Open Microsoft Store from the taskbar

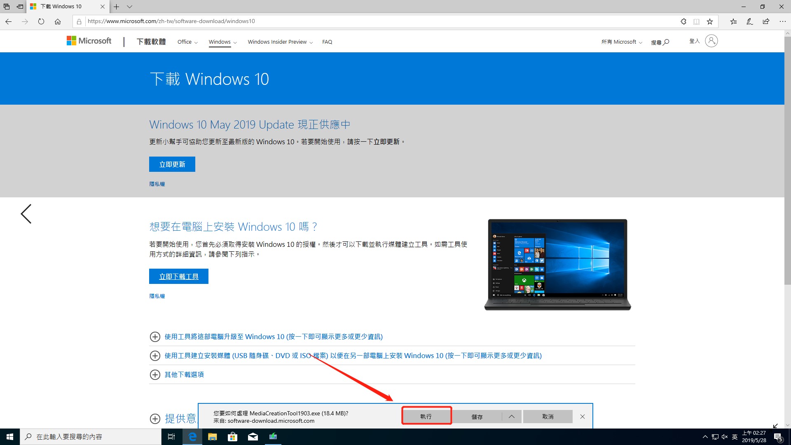click(x=232, y=437)
